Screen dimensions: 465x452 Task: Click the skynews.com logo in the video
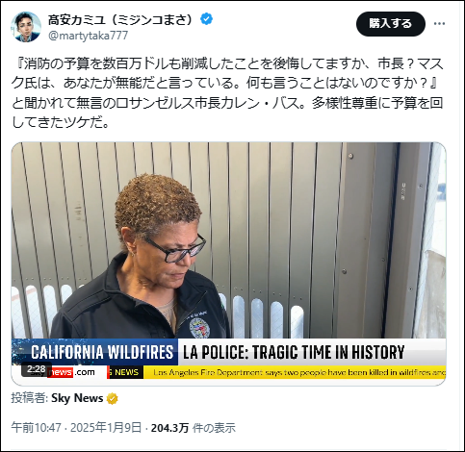[x=71, y=372]
